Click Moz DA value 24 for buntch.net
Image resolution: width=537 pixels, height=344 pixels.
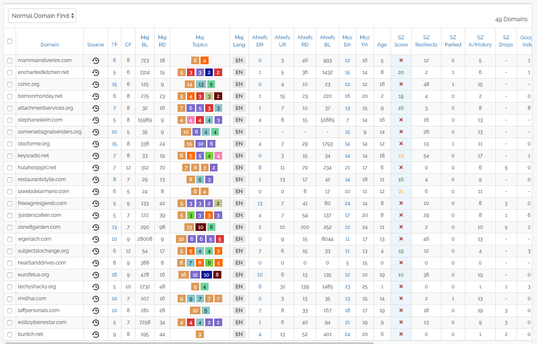coord(348,334)
